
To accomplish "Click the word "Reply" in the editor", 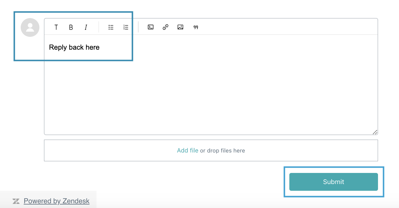I will (58, 47).
